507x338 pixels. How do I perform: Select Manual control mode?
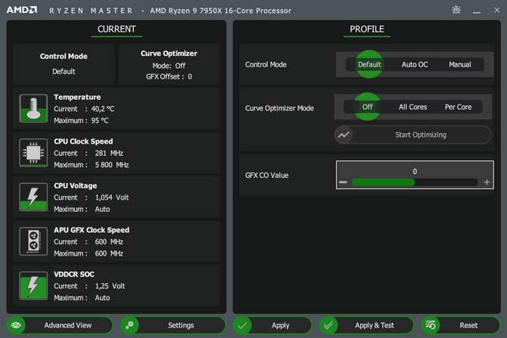click(460, 64)
